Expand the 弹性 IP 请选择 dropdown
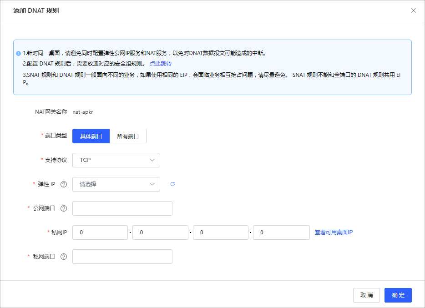425x308 pixels. click(x=116, y=184)
